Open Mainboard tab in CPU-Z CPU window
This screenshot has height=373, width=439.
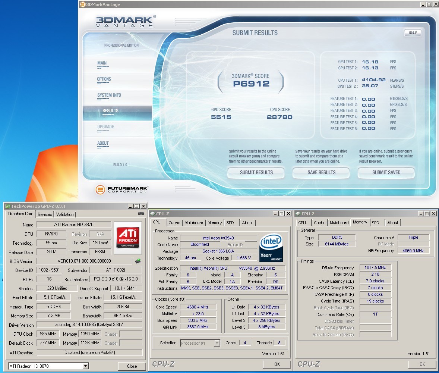tap(194, 223)
